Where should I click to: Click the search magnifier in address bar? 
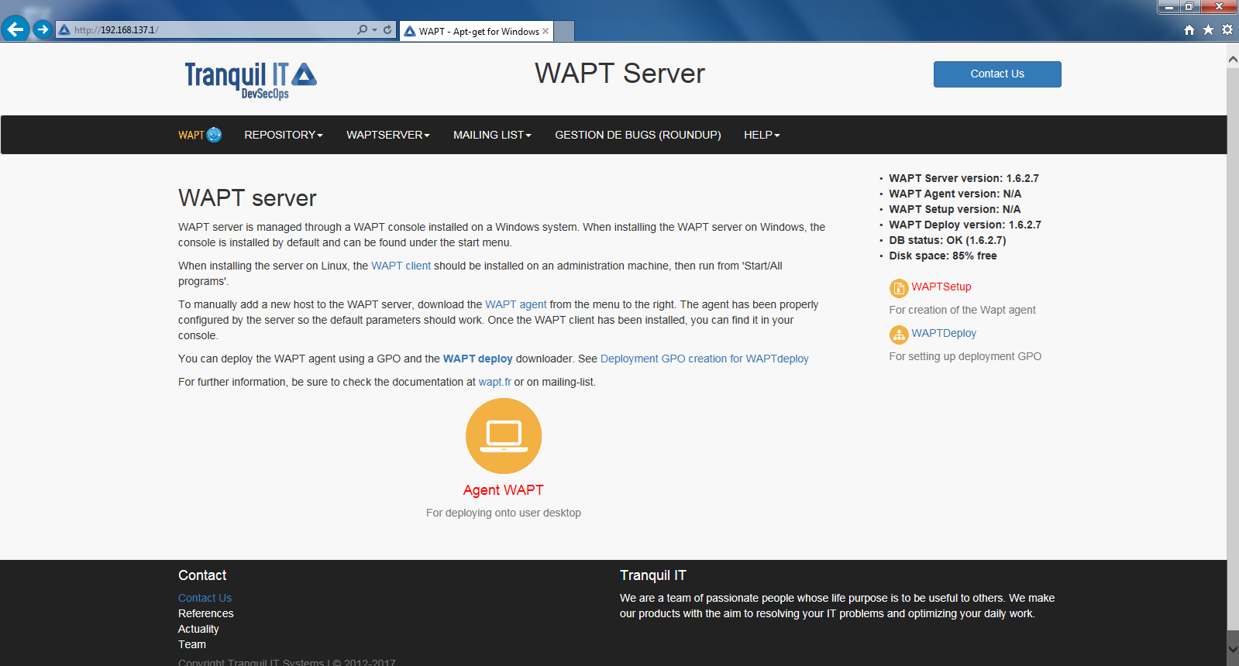[362, 30]
